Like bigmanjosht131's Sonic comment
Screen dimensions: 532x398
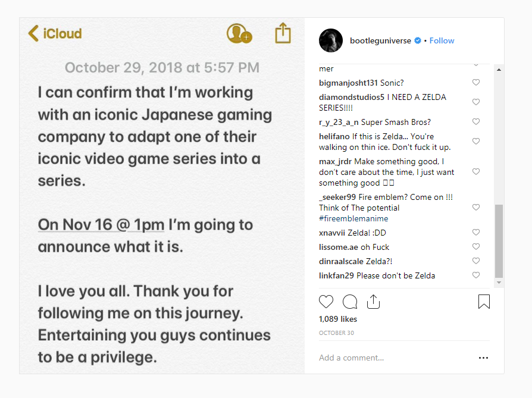coord(476,83)
